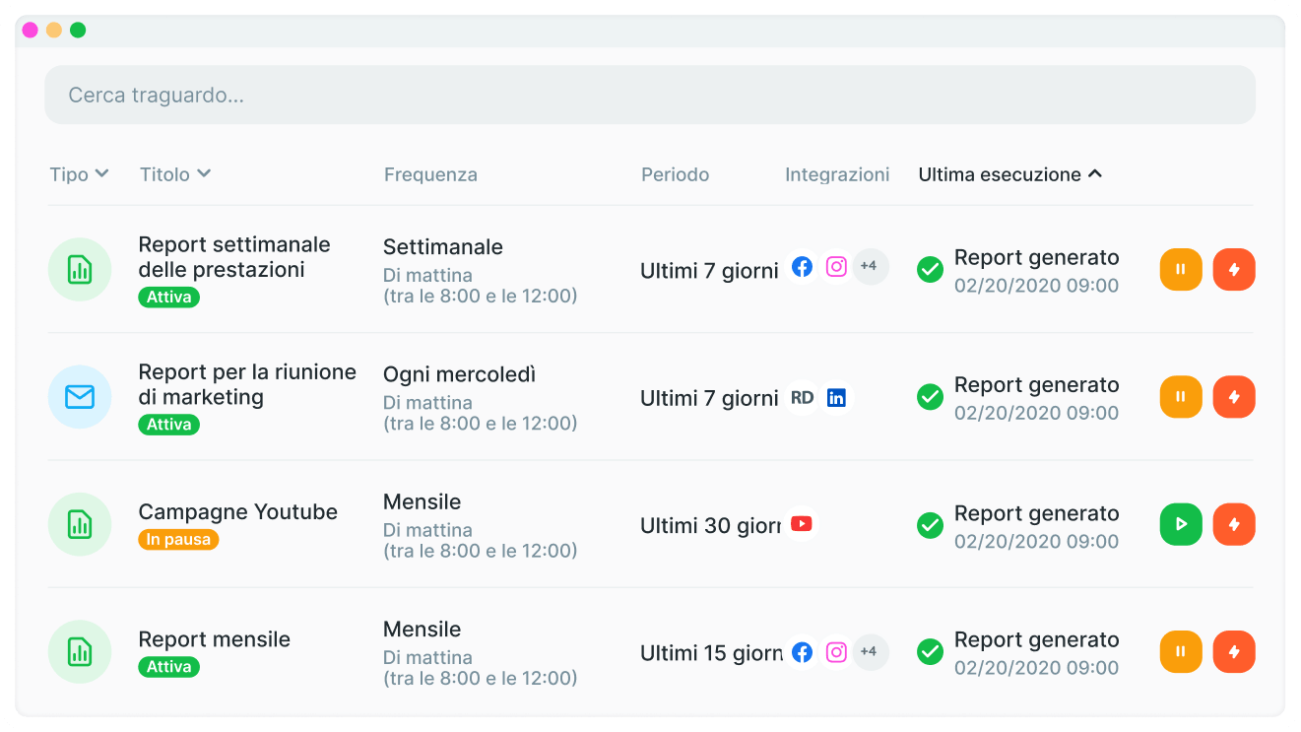Pause the Report settimanale delle prestazioni goal
Image resolution: width=1301 pixels, height=732 pixels.
click(1181, 270)
